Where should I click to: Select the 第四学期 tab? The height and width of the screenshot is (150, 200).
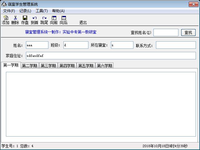point(67,66)
